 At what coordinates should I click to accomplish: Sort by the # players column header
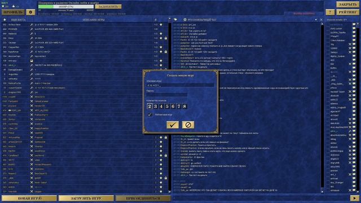pos(156,20)
